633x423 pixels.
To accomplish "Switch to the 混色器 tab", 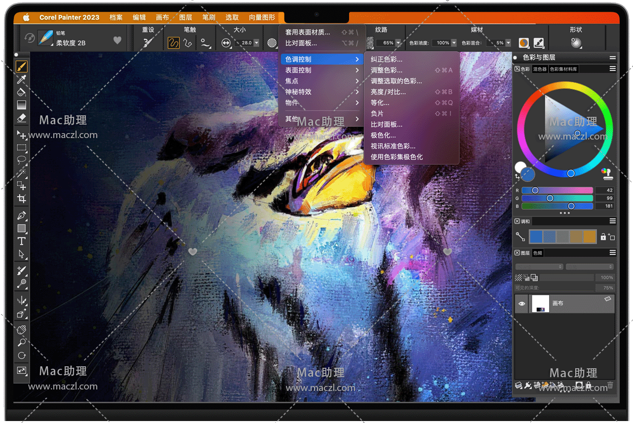I will click(x=540, y=69).
